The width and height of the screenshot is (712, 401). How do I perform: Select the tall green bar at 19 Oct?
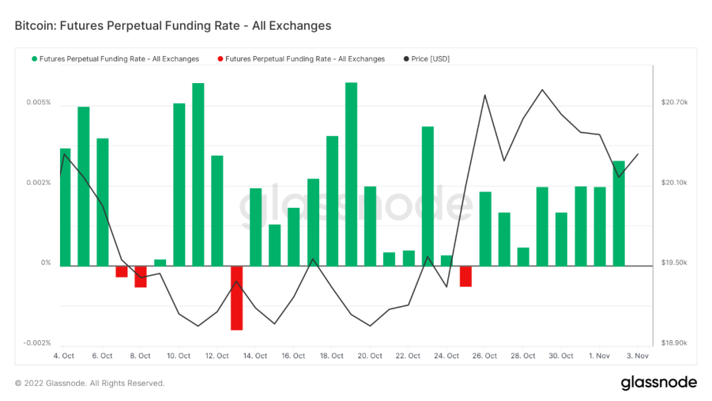point(351,174)
